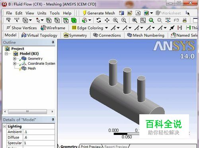
Task: Set isometric view with ISO icon
Action: (168, 20)
